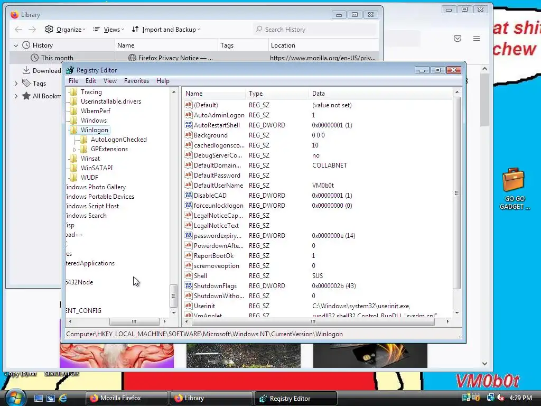Click the Location column header in Library
The image size is (541, 406).
click(x=324, y=45)
